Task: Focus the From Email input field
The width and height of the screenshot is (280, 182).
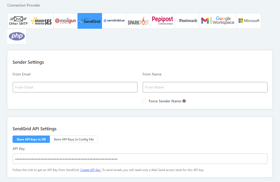Action: point(75,87)
